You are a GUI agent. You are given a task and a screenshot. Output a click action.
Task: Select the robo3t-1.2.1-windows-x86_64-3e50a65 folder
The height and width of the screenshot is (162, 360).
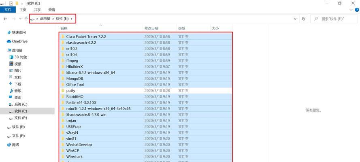coord(146,109)
